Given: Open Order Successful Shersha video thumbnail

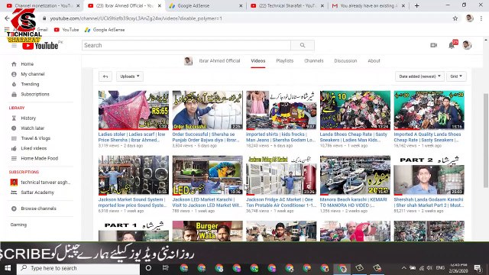Looking at the screenshot, I should [207, 110].
